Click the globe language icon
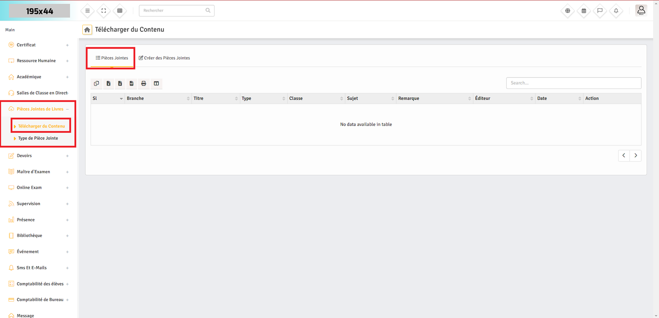 tap(568, 11)
